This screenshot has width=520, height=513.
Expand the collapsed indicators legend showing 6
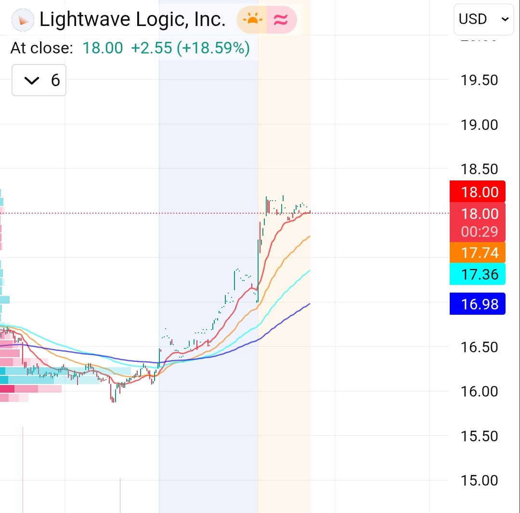click(x=39, y=80)
